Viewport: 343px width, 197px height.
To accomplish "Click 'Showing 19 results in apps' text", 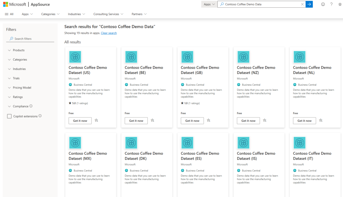I will 82,33.
